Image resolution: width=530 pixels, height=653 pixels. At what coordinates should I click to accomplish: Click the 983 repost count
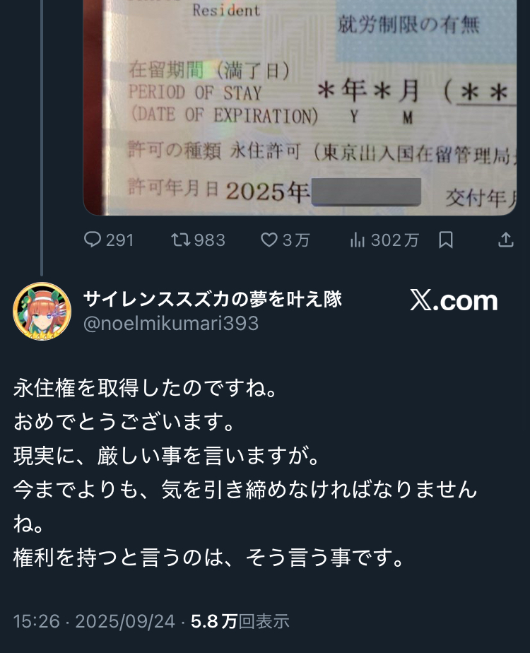(209, 240)
